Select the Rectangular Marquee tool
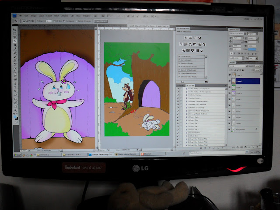The width and height of the screenshot is (280, 210). coord(15,34)
